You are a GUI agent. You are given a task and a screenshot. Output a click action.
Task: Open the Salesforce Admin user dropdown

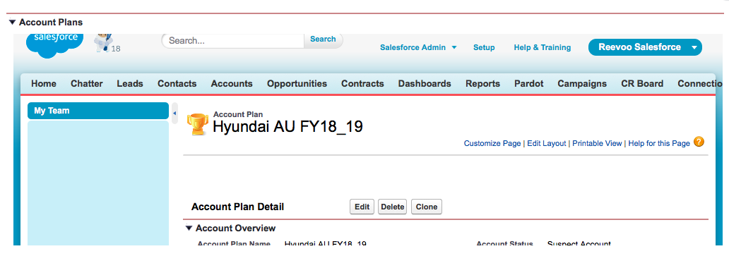click(x=418, y=47)
